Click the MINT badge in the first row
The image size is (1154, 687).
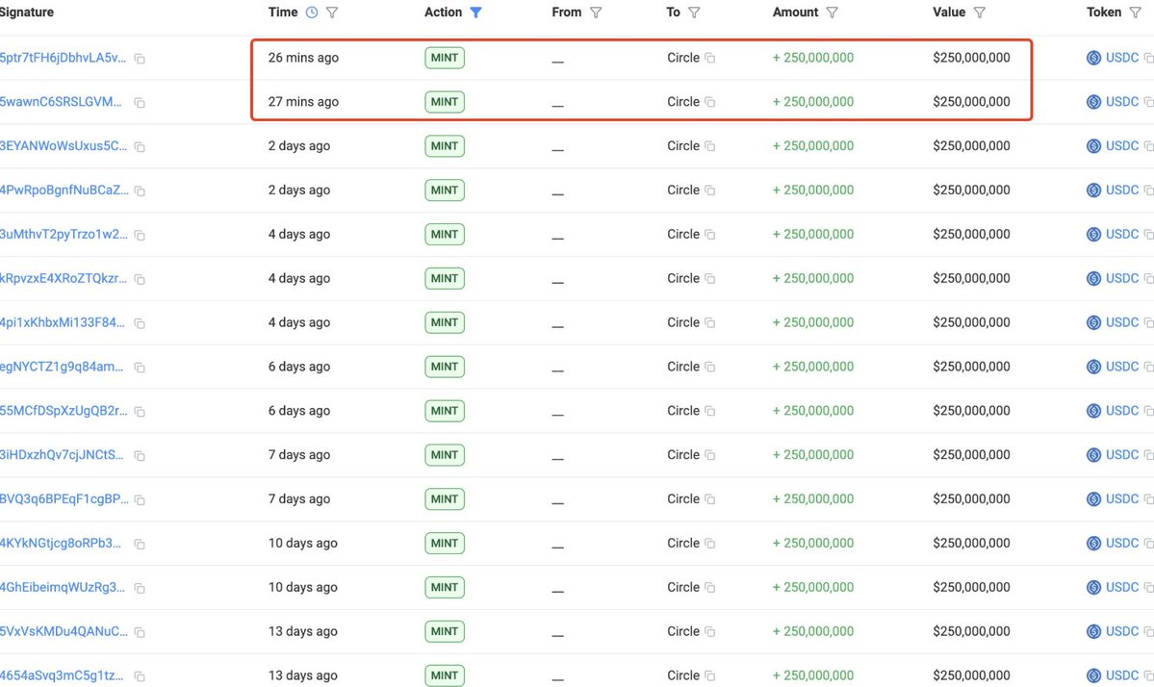[444, 58]
